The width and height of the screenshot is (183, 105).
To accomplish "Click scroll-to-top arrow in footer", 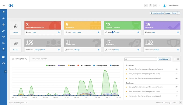I will (x=180, y=103).
